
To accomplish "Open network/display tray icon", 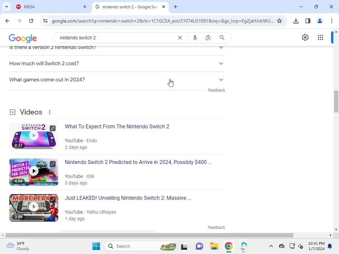I will coord(292,246).
